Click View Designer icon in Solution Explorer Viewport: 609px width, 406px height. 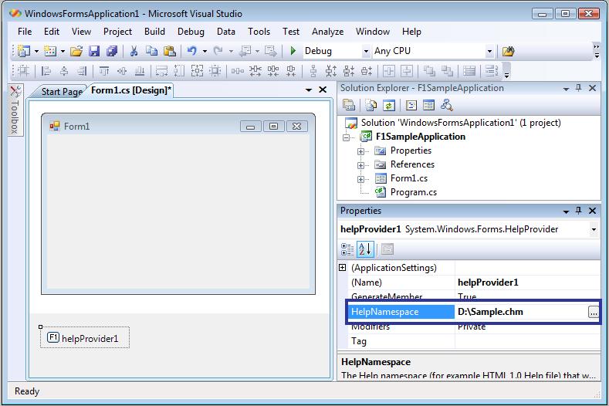point(429,105)
